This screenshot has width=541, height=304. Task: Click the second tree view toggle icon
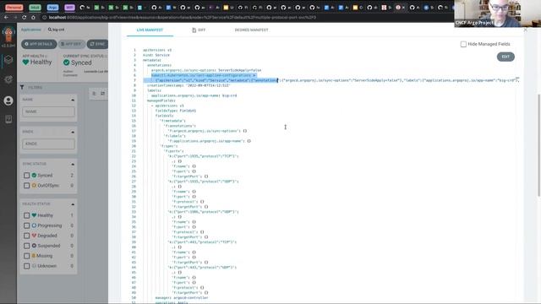103,94
